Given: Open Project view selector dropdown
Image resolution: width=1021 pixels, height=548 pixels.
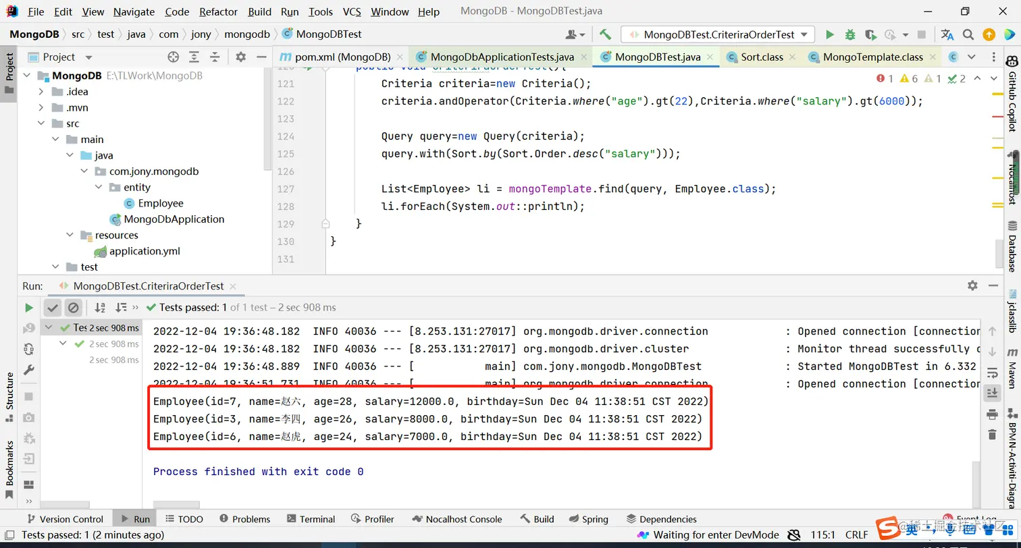Looking at the screenshot, I should [x=88, y=57].
